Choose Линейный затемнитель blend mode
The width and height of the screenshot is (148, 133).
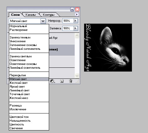[29, 49]
